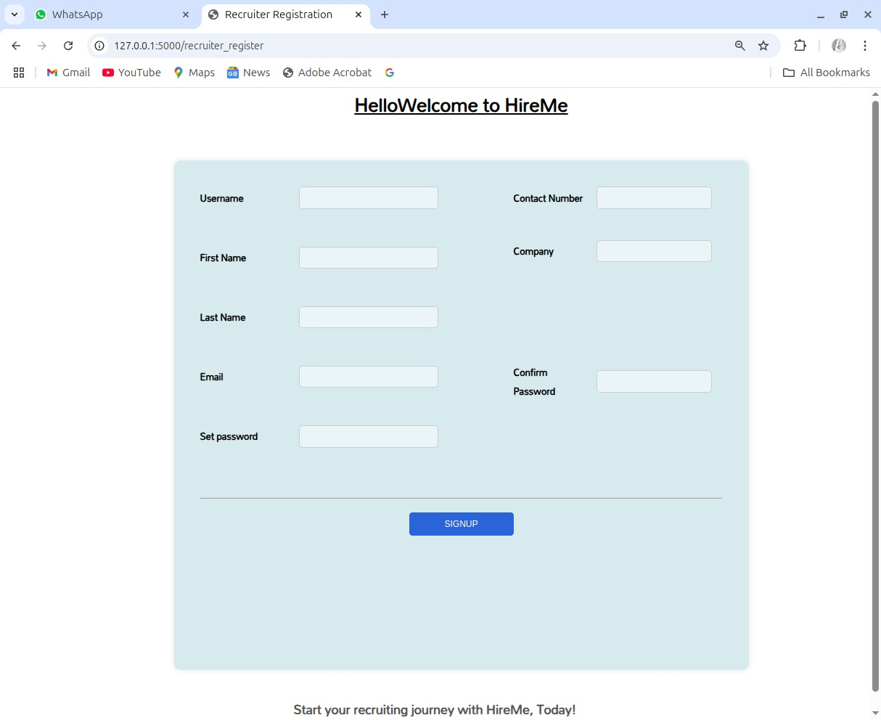
Task: Open the zoom magnifier icon in address bar
Action: point(739,46)
